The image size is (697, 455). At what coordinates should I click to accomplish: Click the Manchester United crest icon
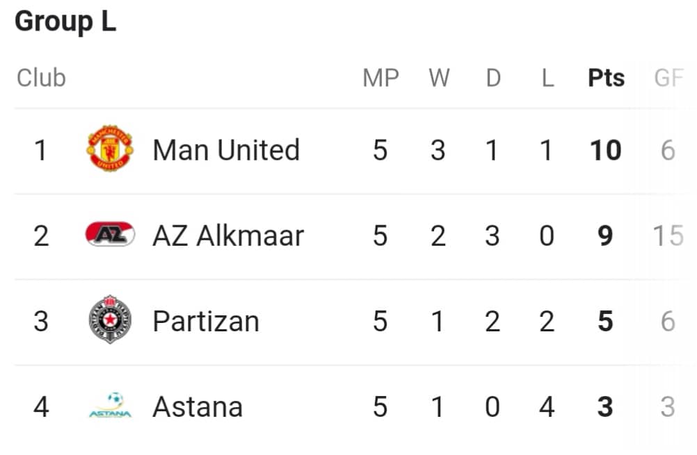point(110,148)
